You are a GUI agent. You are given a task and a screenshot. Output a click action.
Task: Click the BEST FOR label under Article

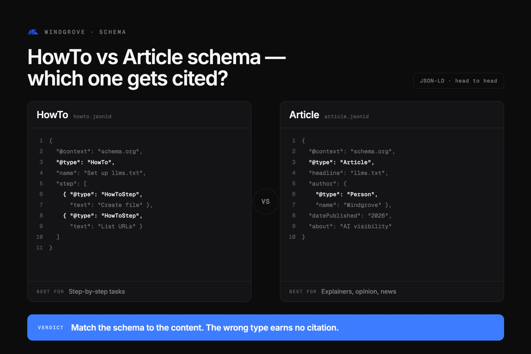point(303,292)
